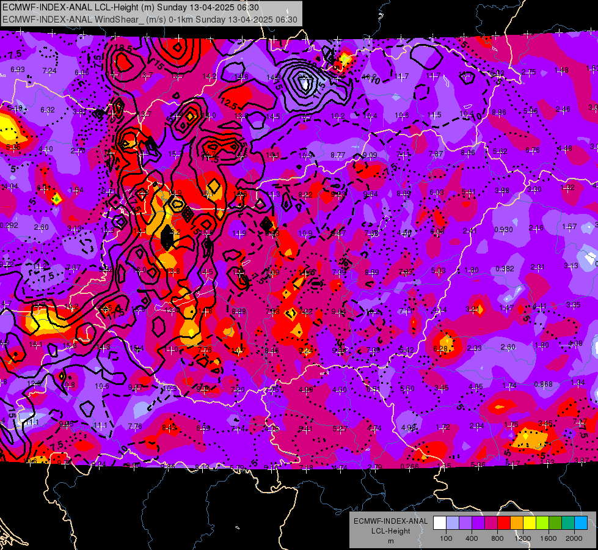This screenshot has height=550, width=598.
Task: Click the 3.21 wind shear value
Action: [x=473, y=309]
